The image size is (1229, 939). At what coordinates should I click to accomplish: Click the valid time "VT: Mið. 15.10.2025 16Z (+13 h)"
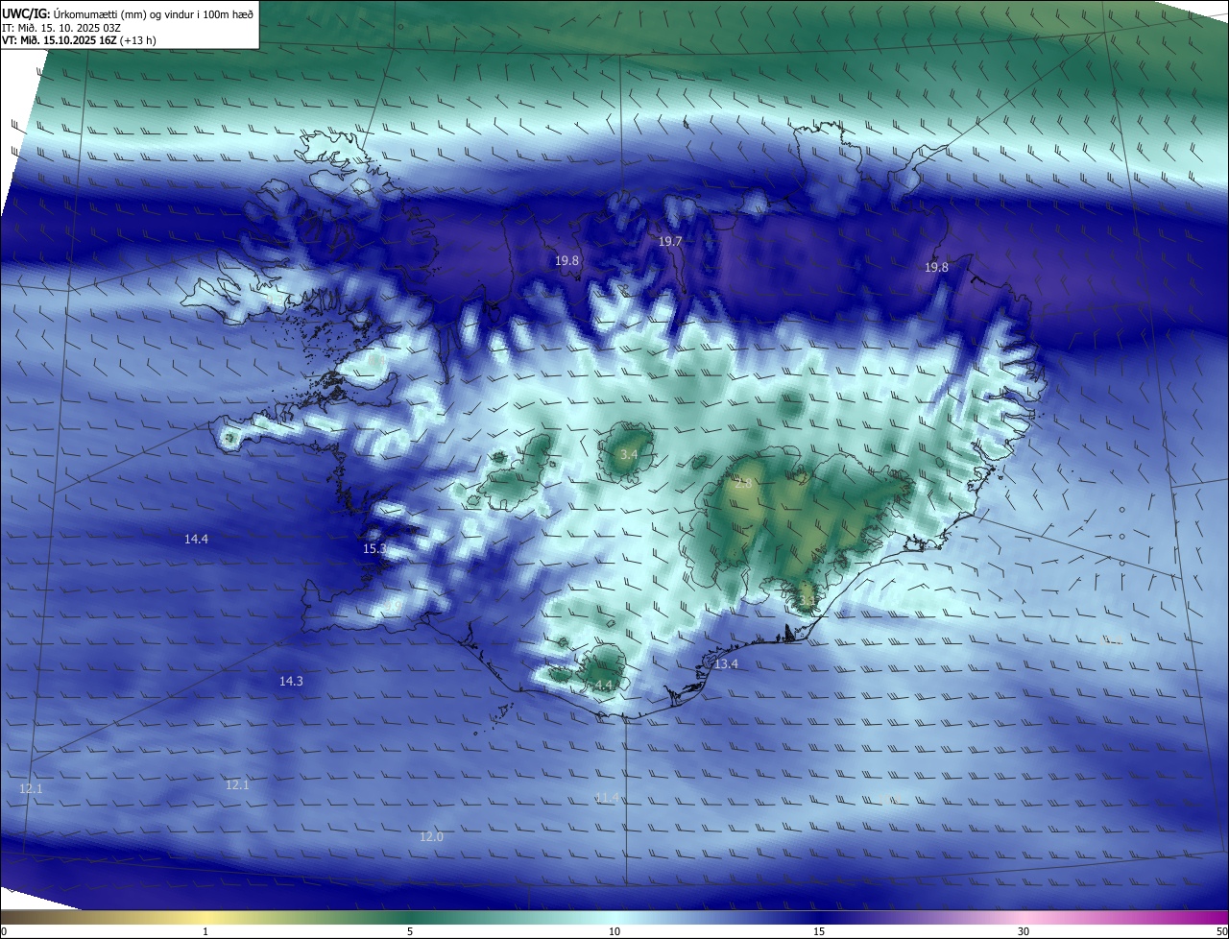pyautogui.click(x=80, y=41)
